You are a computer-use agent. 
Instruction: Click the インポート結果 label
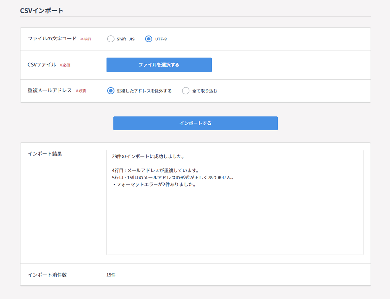pos(45,154)
